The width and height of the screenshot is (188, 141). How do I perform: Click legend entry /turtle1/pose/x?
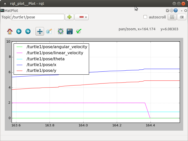[x=41, y=65]
